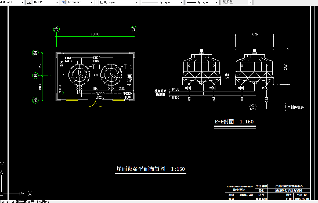
Task: Select the 2600 vertical dimension text
Action: (x=40, y=64)
